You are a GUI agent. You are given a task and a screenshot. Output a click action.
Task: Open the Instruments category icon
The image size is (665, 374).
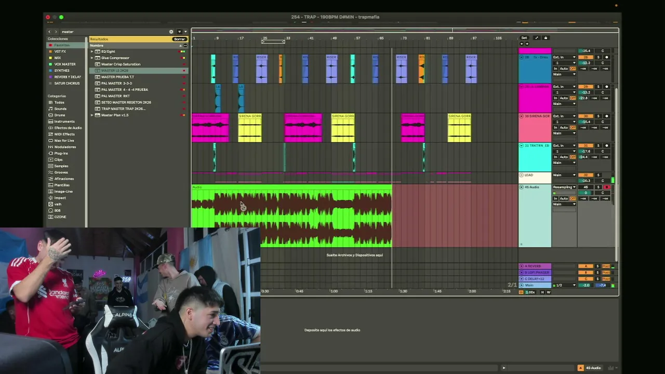(x=50, y=122)
